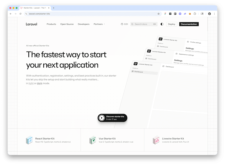Open the Chrome three-dot menu

tap(214, 14)
